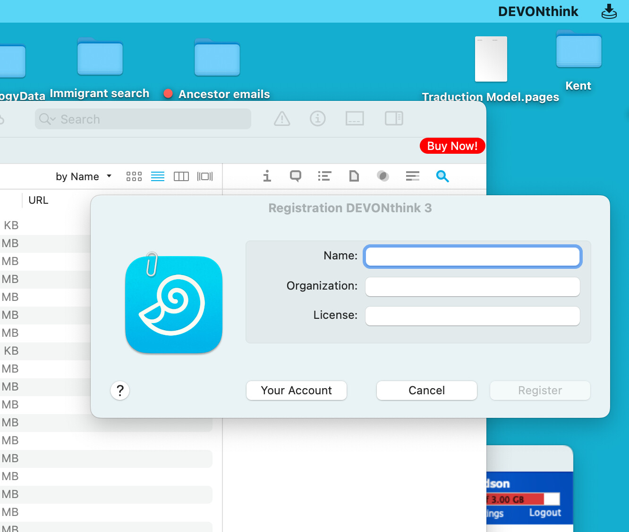Viewport: 629px width, 532px height.
Task: Open the concordance lines inspector icon
Action: tap(413, 176)
